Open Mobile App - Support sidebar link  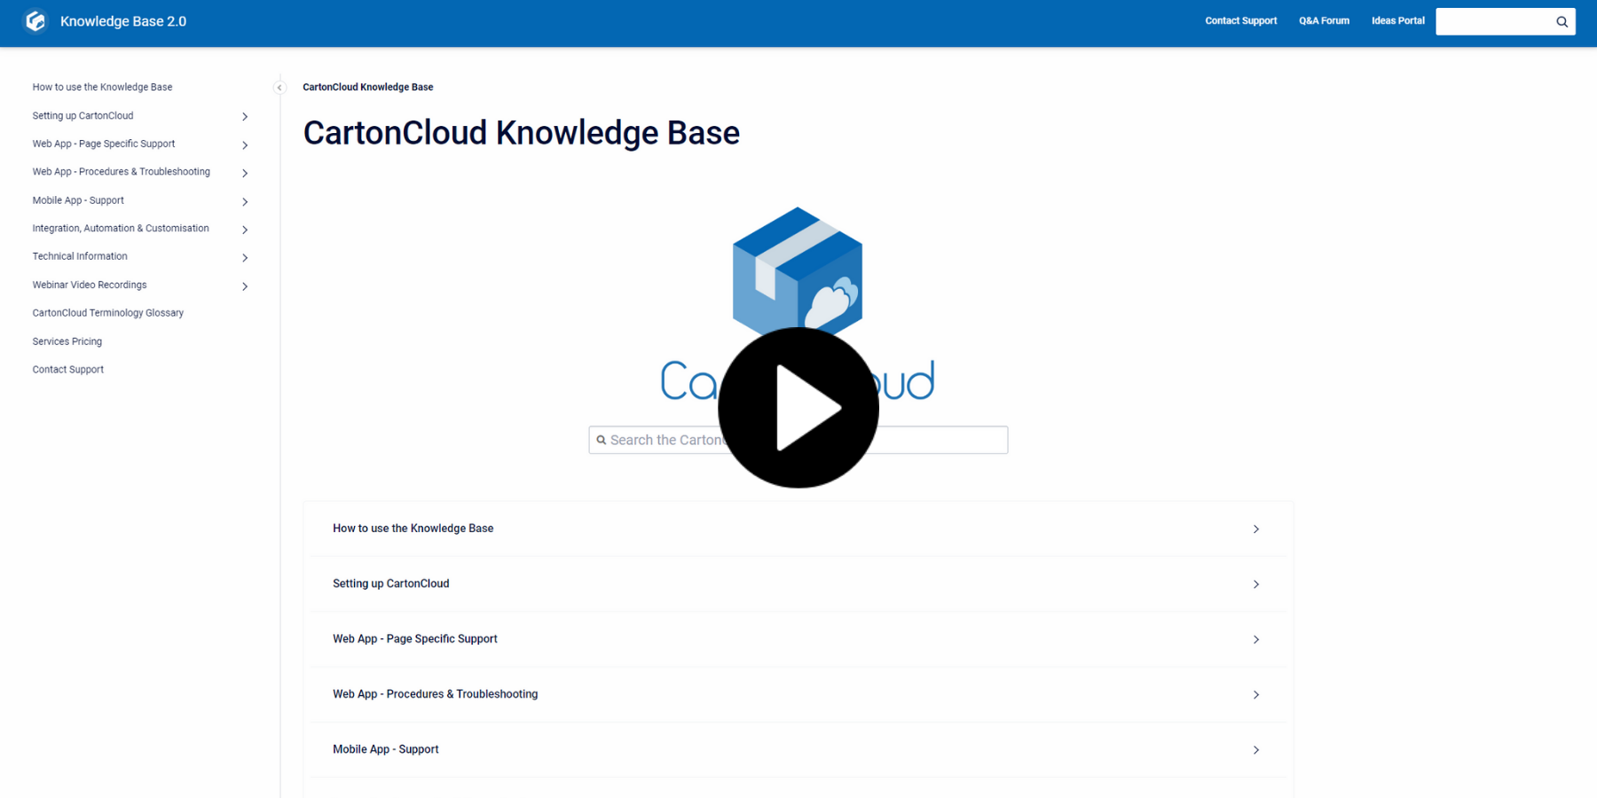coord(78,200)
